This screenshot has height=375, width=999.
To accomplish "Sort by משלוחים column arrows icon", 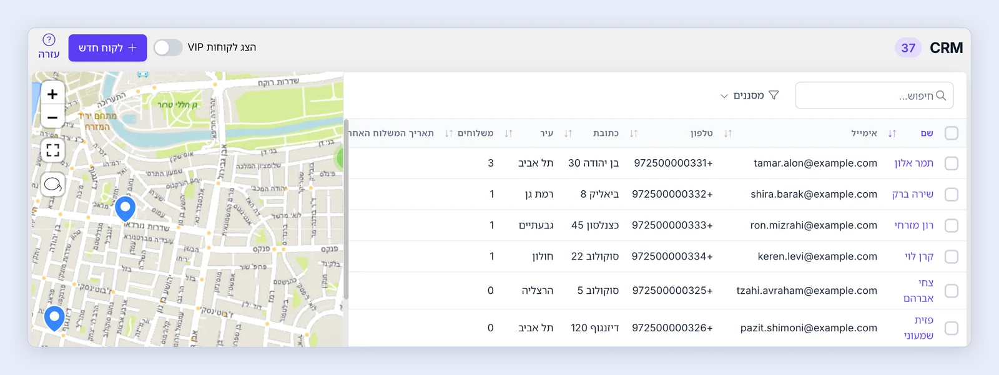I will pos(448,133).
